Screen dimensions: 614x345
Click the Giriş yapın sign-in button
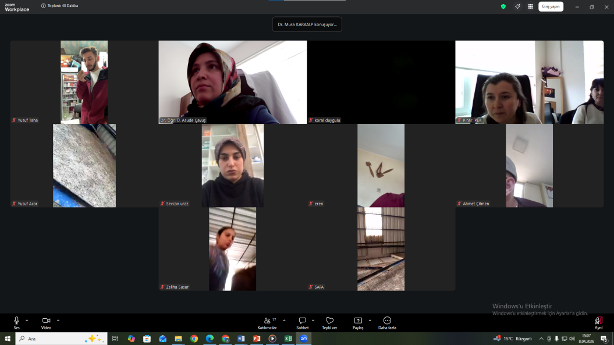pos(551,6)
